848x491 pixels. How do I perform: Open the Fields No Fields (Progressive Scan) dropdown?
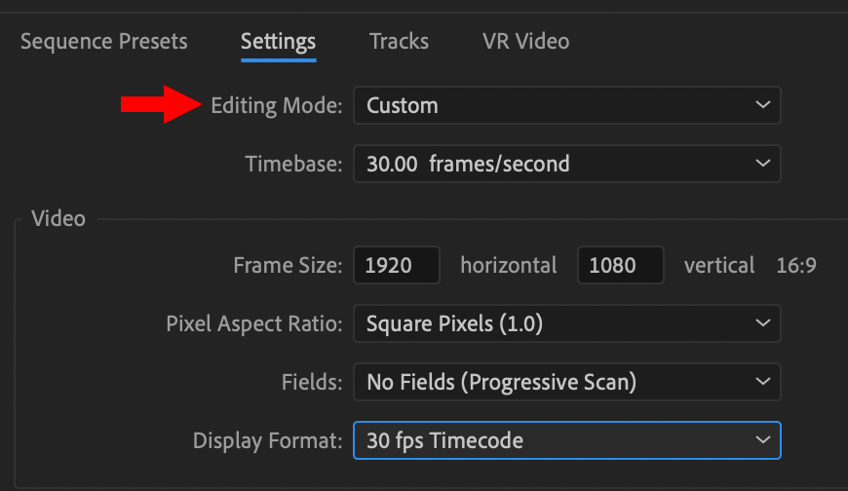pos(566,382)
